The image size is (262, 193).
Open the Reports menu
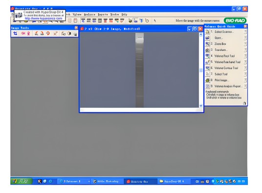[103, 14]
